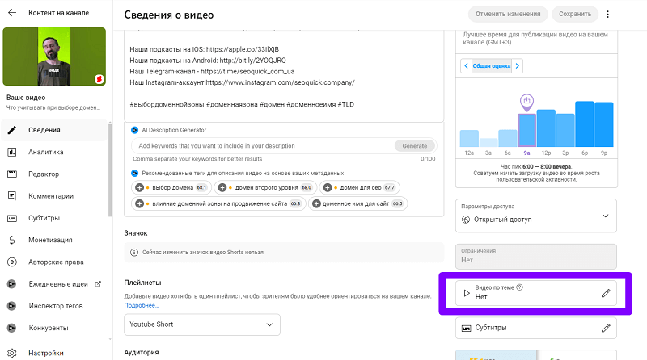This screenshot has width=647, height=360.
Task: Select Сведения menu item
Action: [x=54, y=130]
